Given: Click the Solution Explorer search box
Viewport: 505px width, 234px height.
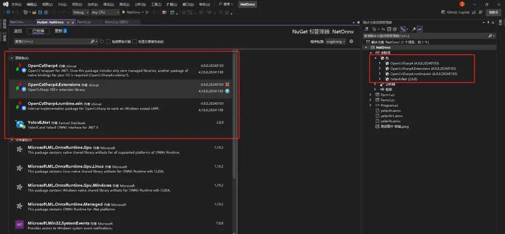Looking at the screenshot, I should coord(425,35).
